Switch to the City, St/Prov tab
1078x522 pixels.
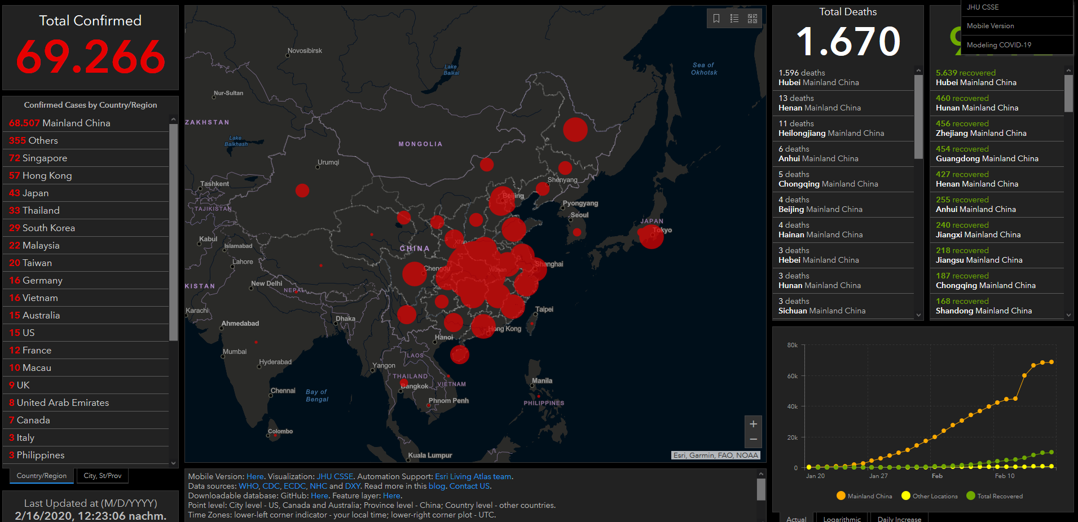[102, 476]
